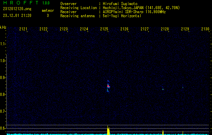212x135 pixels.
Task: Click the 2121 time axis label
Action: [23, 29]
